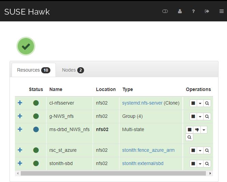
Task: Click the Resources count badge 10
Action: coord(46,70)
